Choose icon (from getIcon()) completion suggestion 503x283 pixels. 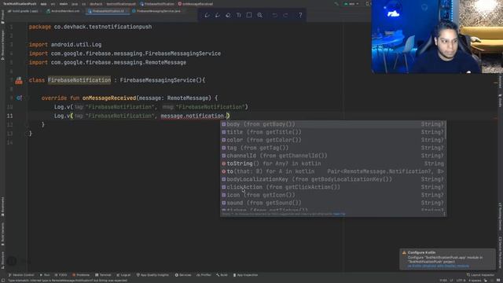[x=333, y=195]
